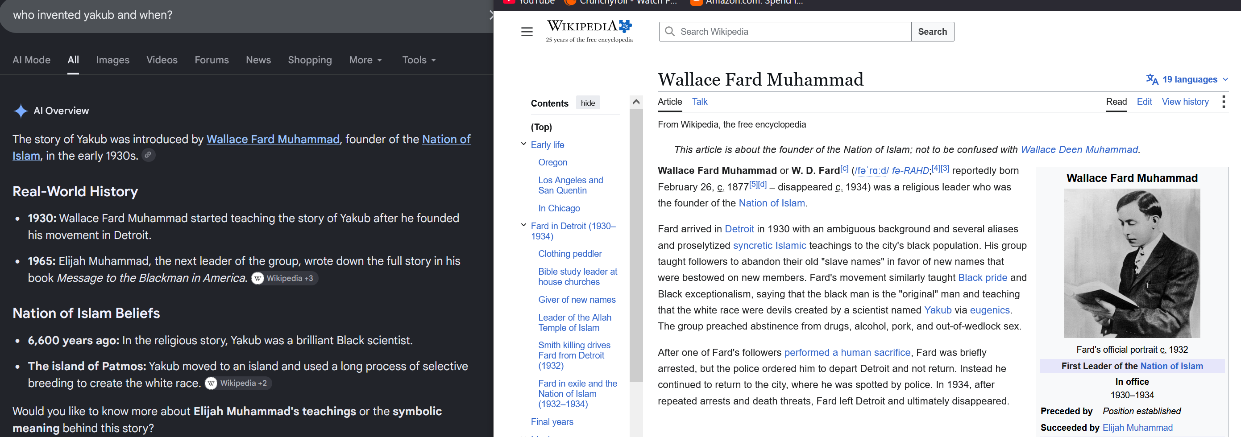Open the Wikipedia hamburger main menu
The height and width of the screenshot is (437, 1241).
point(527,32)
